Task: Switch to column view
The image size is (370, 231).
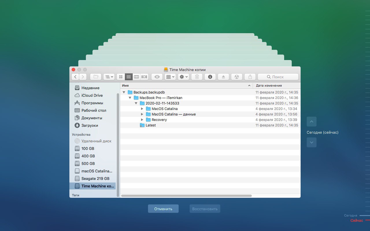Action: (136, 77)
